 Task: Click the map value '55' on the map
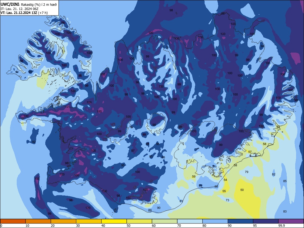click(x=224, y=191)
